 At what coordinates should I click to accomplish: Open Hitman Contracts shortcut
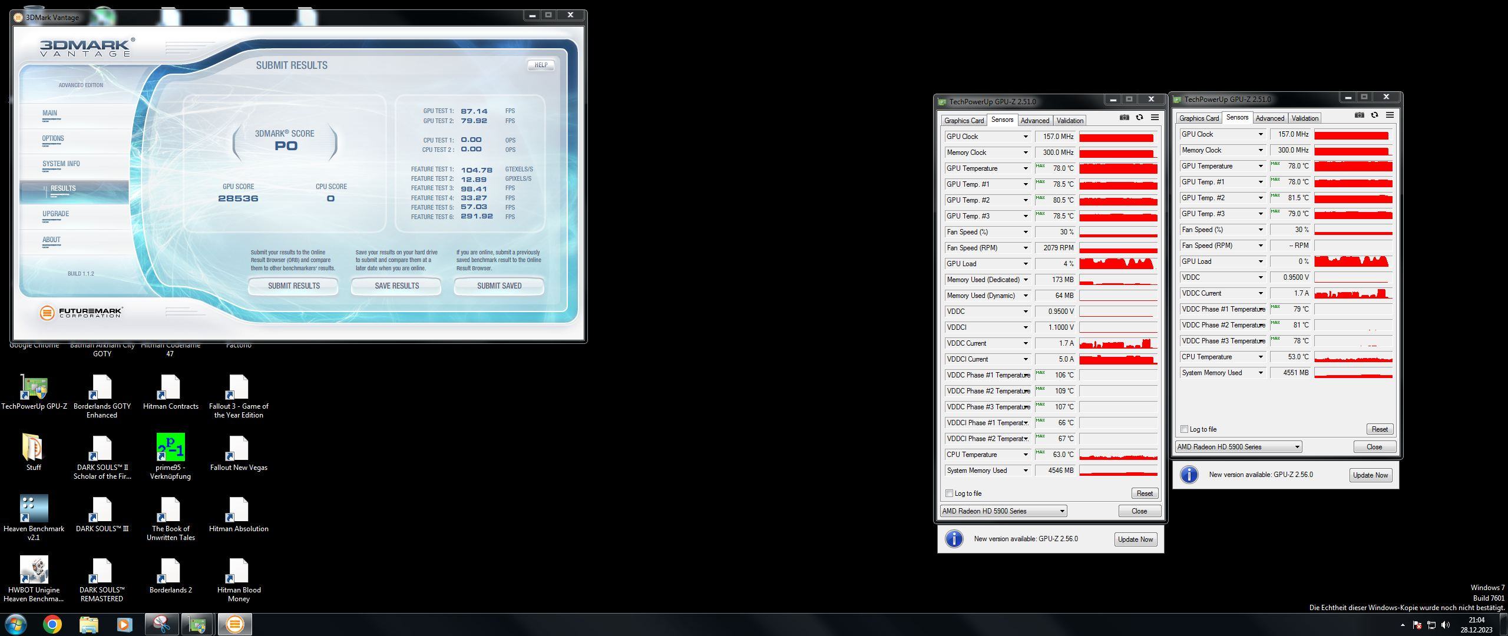pos(170,392)
